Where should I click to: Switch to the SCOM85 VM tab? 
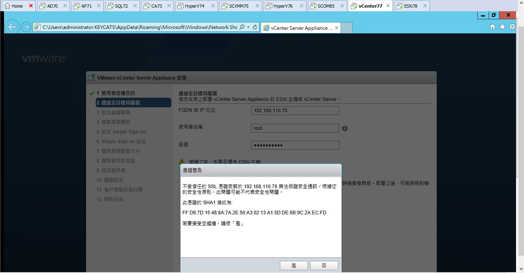[x=326, y=6]
